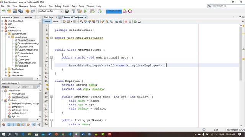Click the Redo arrow icon

(x=33, y=11)
